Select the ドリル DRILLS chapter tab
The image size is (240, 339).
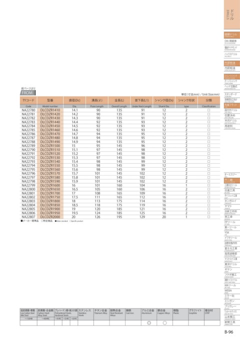pos(232,15)
